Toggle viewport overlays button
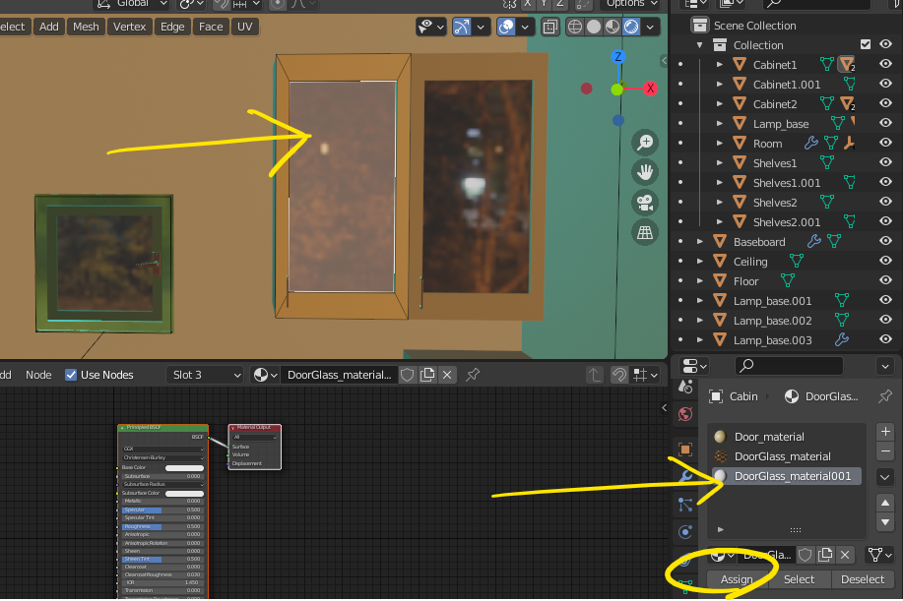903x601 pixels. coord(506,27)
